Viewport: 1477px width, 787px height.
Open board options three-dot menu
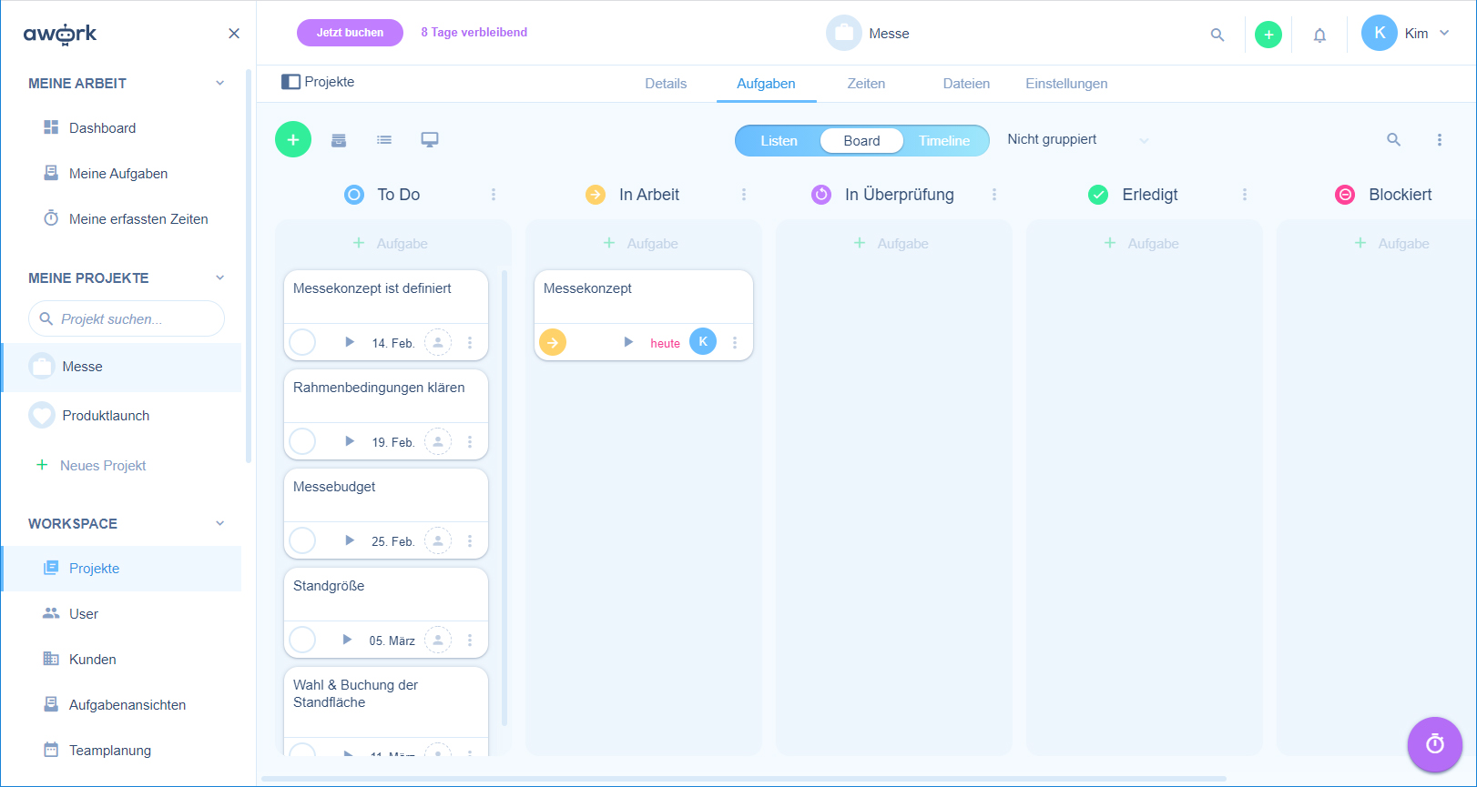pos(1440,140)
